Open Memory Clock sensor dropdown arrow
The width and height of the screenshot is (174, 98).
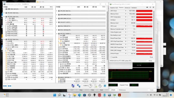point(126,14)
